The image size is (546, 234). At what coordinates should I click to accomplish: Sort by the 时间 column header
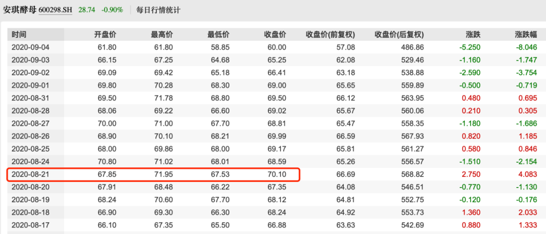19,35
